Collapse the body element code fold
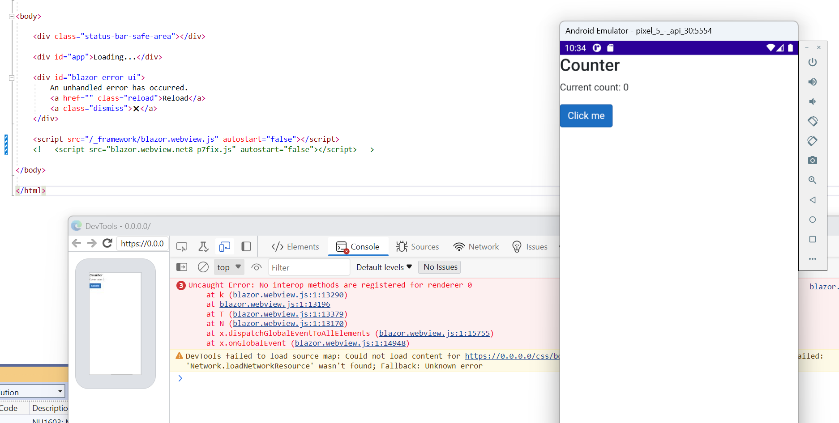Image resolution: width=839 pixels, height=423 pixels. [x=11, y=16]
